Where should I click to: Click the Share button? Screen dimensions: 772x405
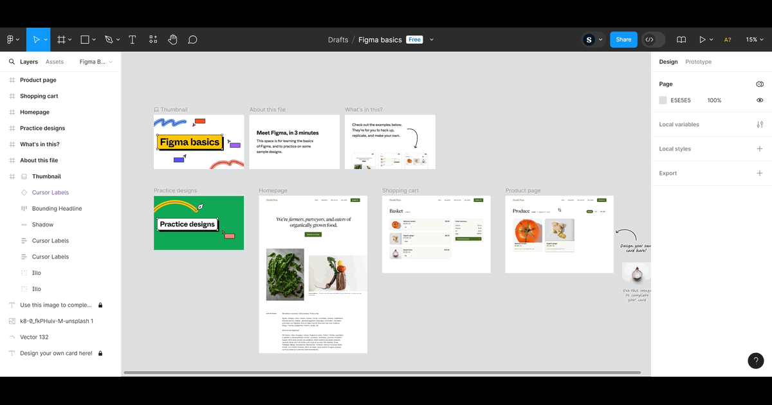[623, 39]
